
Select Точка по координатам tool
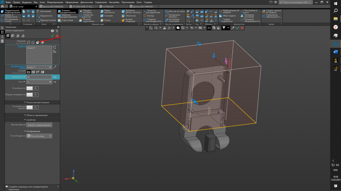[x=152, y=11]
